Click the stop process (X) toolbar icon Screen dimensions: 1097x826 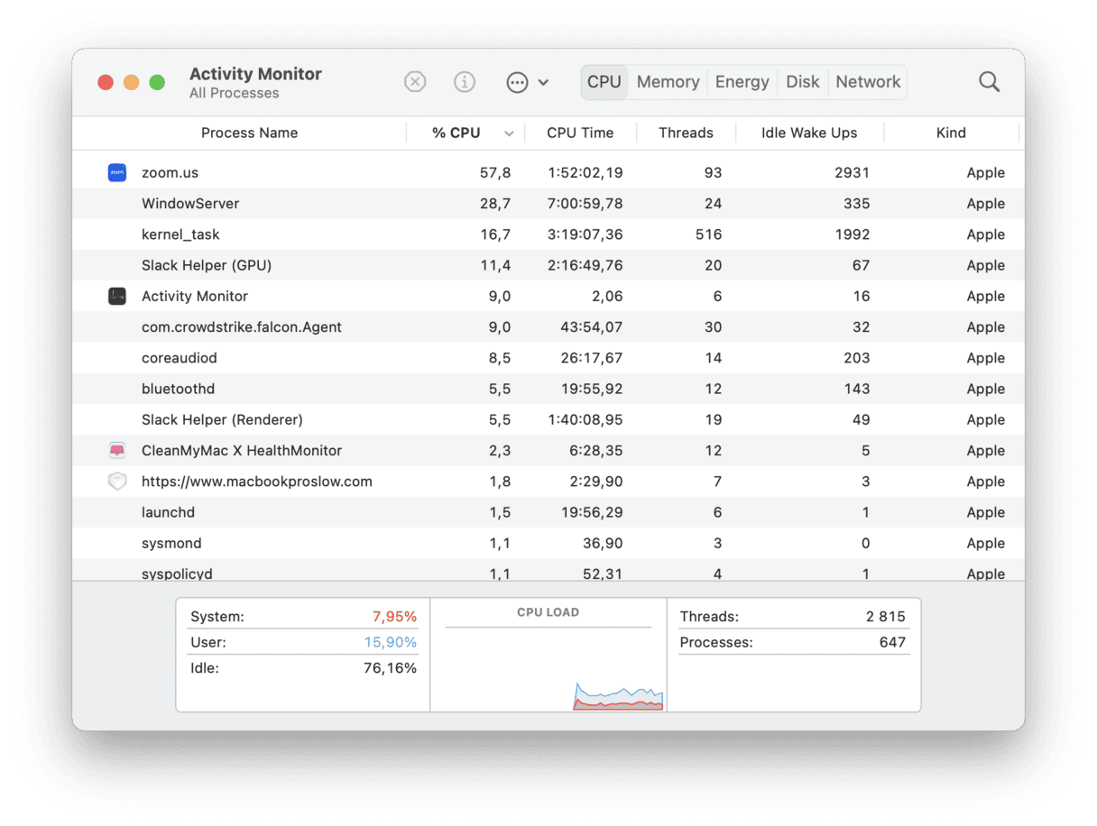415,81
